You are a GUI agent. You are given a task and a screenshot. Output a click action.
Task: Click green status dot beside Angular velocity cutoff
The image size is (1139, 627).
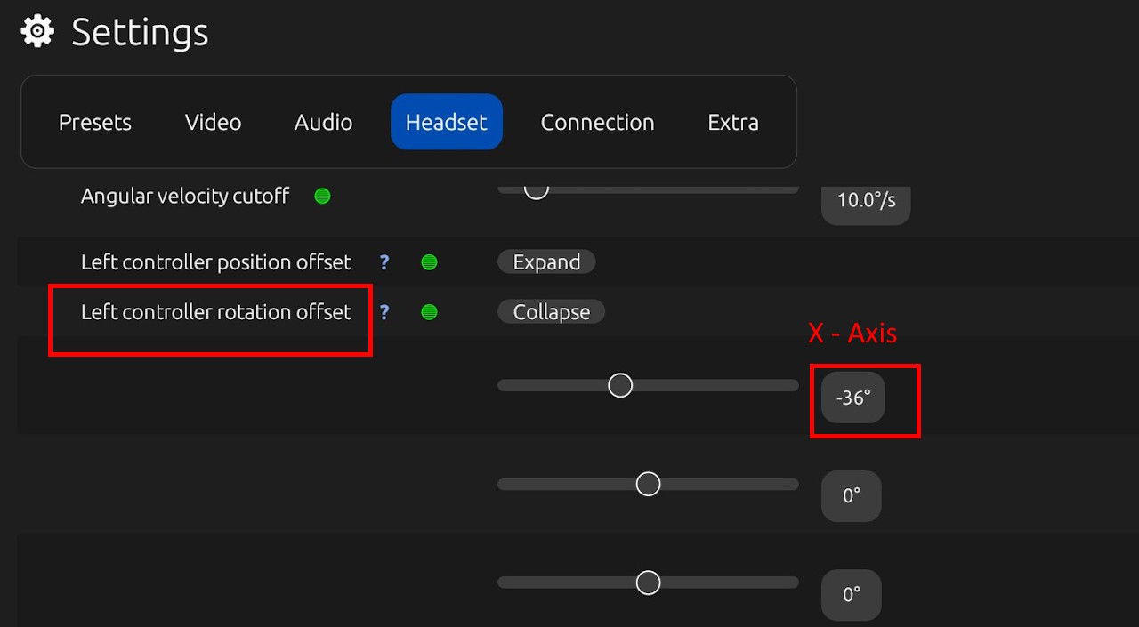click(323, 196)
